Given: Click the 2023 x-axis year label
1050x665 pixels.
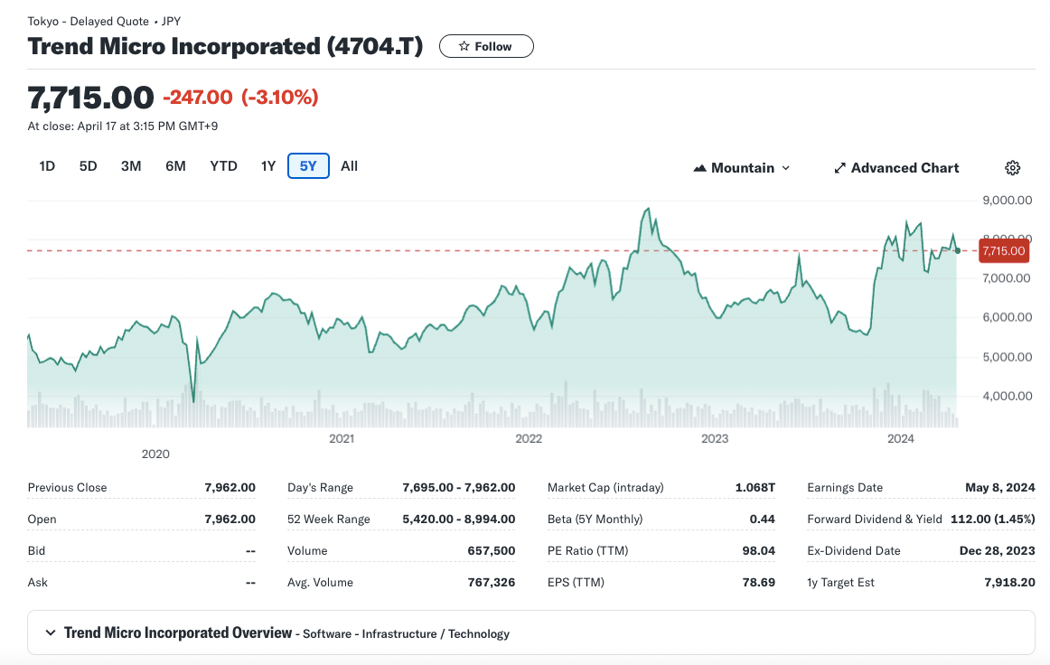Looking at the screenshot, I should (715, 438).
